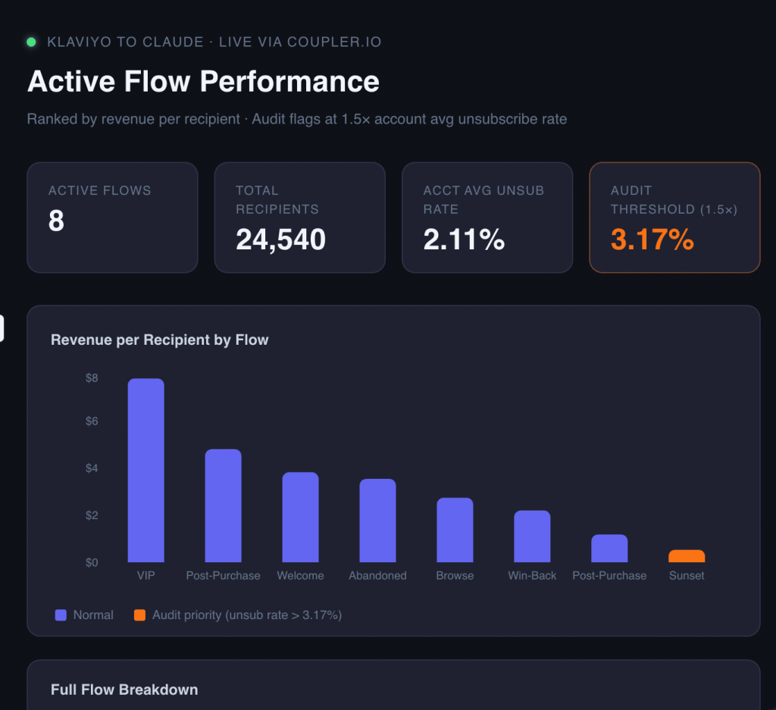This screenshot has height=710, width=776.
Task: Open the Total Recipients card
Action: pyautogui.click(x=300, y=217)
